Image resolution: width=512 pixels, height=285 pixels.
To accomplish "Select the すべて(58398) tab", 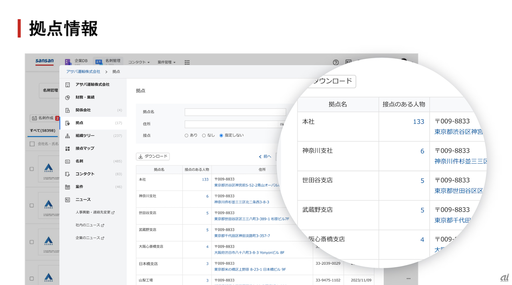I will (42, 130).
